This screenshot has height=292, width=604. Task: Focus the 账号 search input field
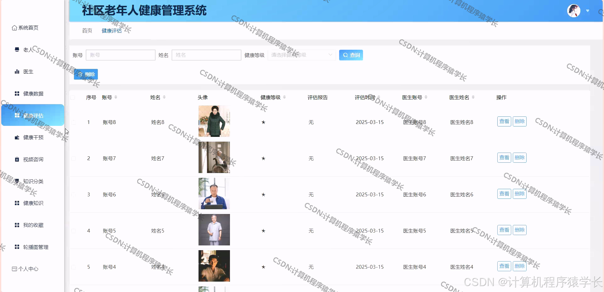(x=120, y=55)
